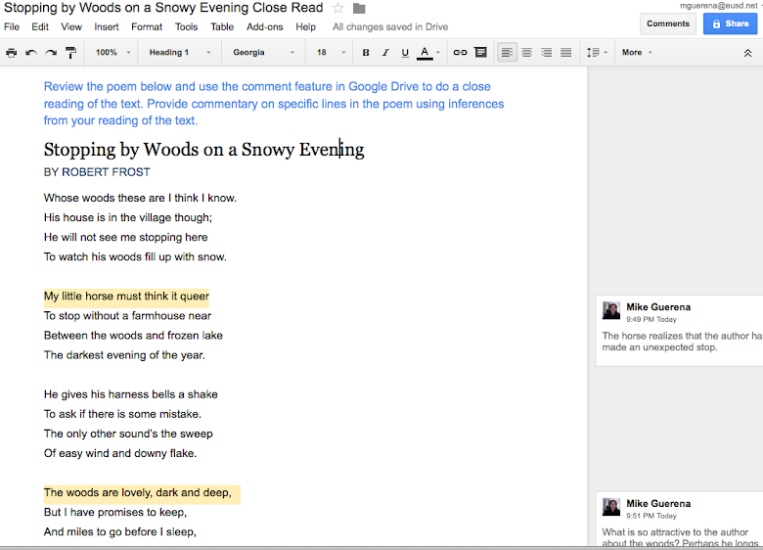Image resolution: width=763 pixels, height=550 pixels.
Task: Activate the Paint format tool
Action: click(x=70, y=53)
